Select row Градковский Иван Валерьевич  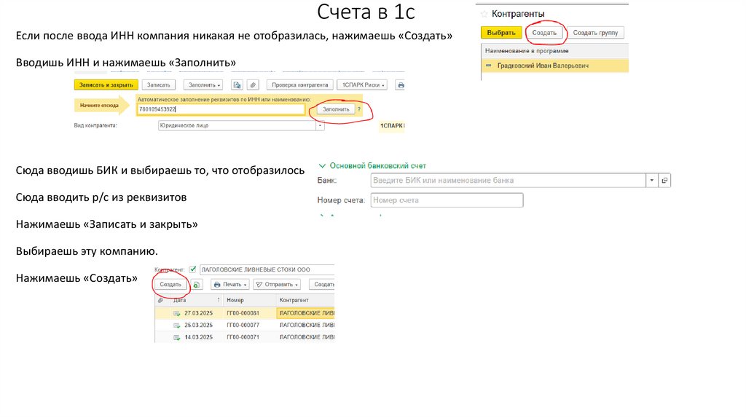point(554,66)
